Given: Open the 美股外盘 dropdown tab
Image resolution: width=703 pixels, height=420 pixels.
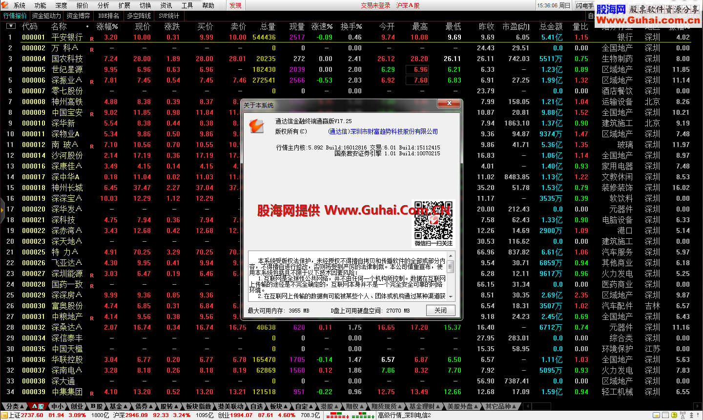Looking at the screenshot, I should [x=463, y=406].
